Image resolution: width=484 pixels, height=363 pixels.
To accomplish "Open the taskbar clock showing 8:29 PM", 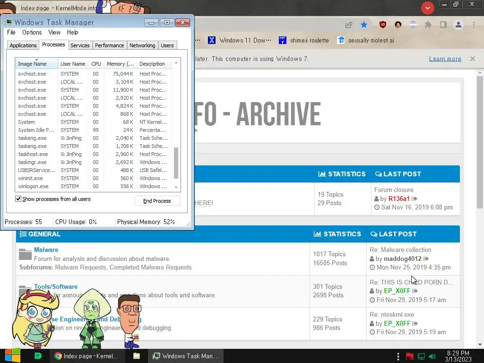I will click(458, 356).
